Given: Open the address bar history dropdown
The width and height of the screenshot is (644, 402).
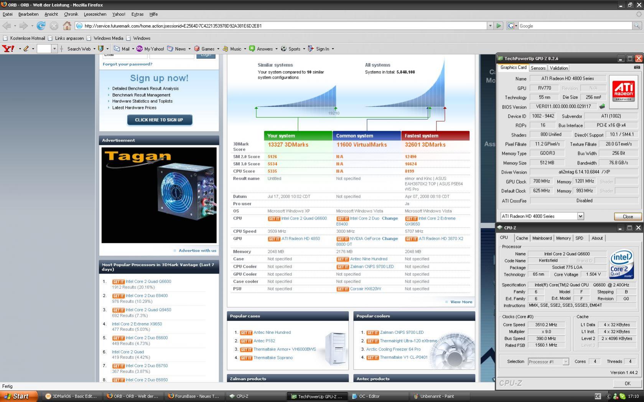Looking at the screenshot, I should click(x=490, y=26).
